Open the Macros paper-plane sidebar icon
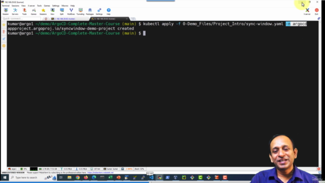Viewport: 325px width, 183px height. coord(4,39)
